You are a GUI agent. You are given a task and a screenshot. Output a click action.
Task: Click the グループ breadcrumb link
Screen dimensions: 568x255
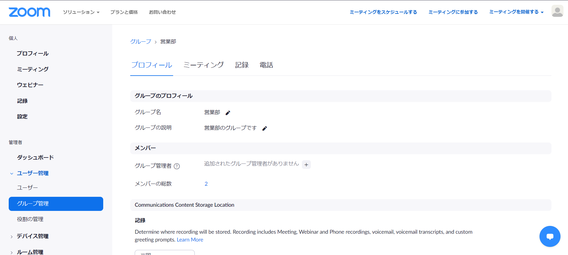(x=140, y=42)
